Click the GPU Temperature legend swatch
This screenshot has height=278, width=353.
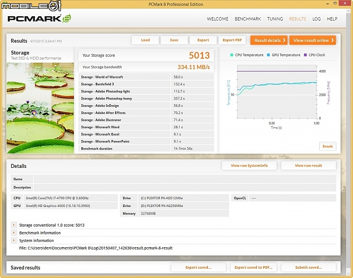point(268,55)
